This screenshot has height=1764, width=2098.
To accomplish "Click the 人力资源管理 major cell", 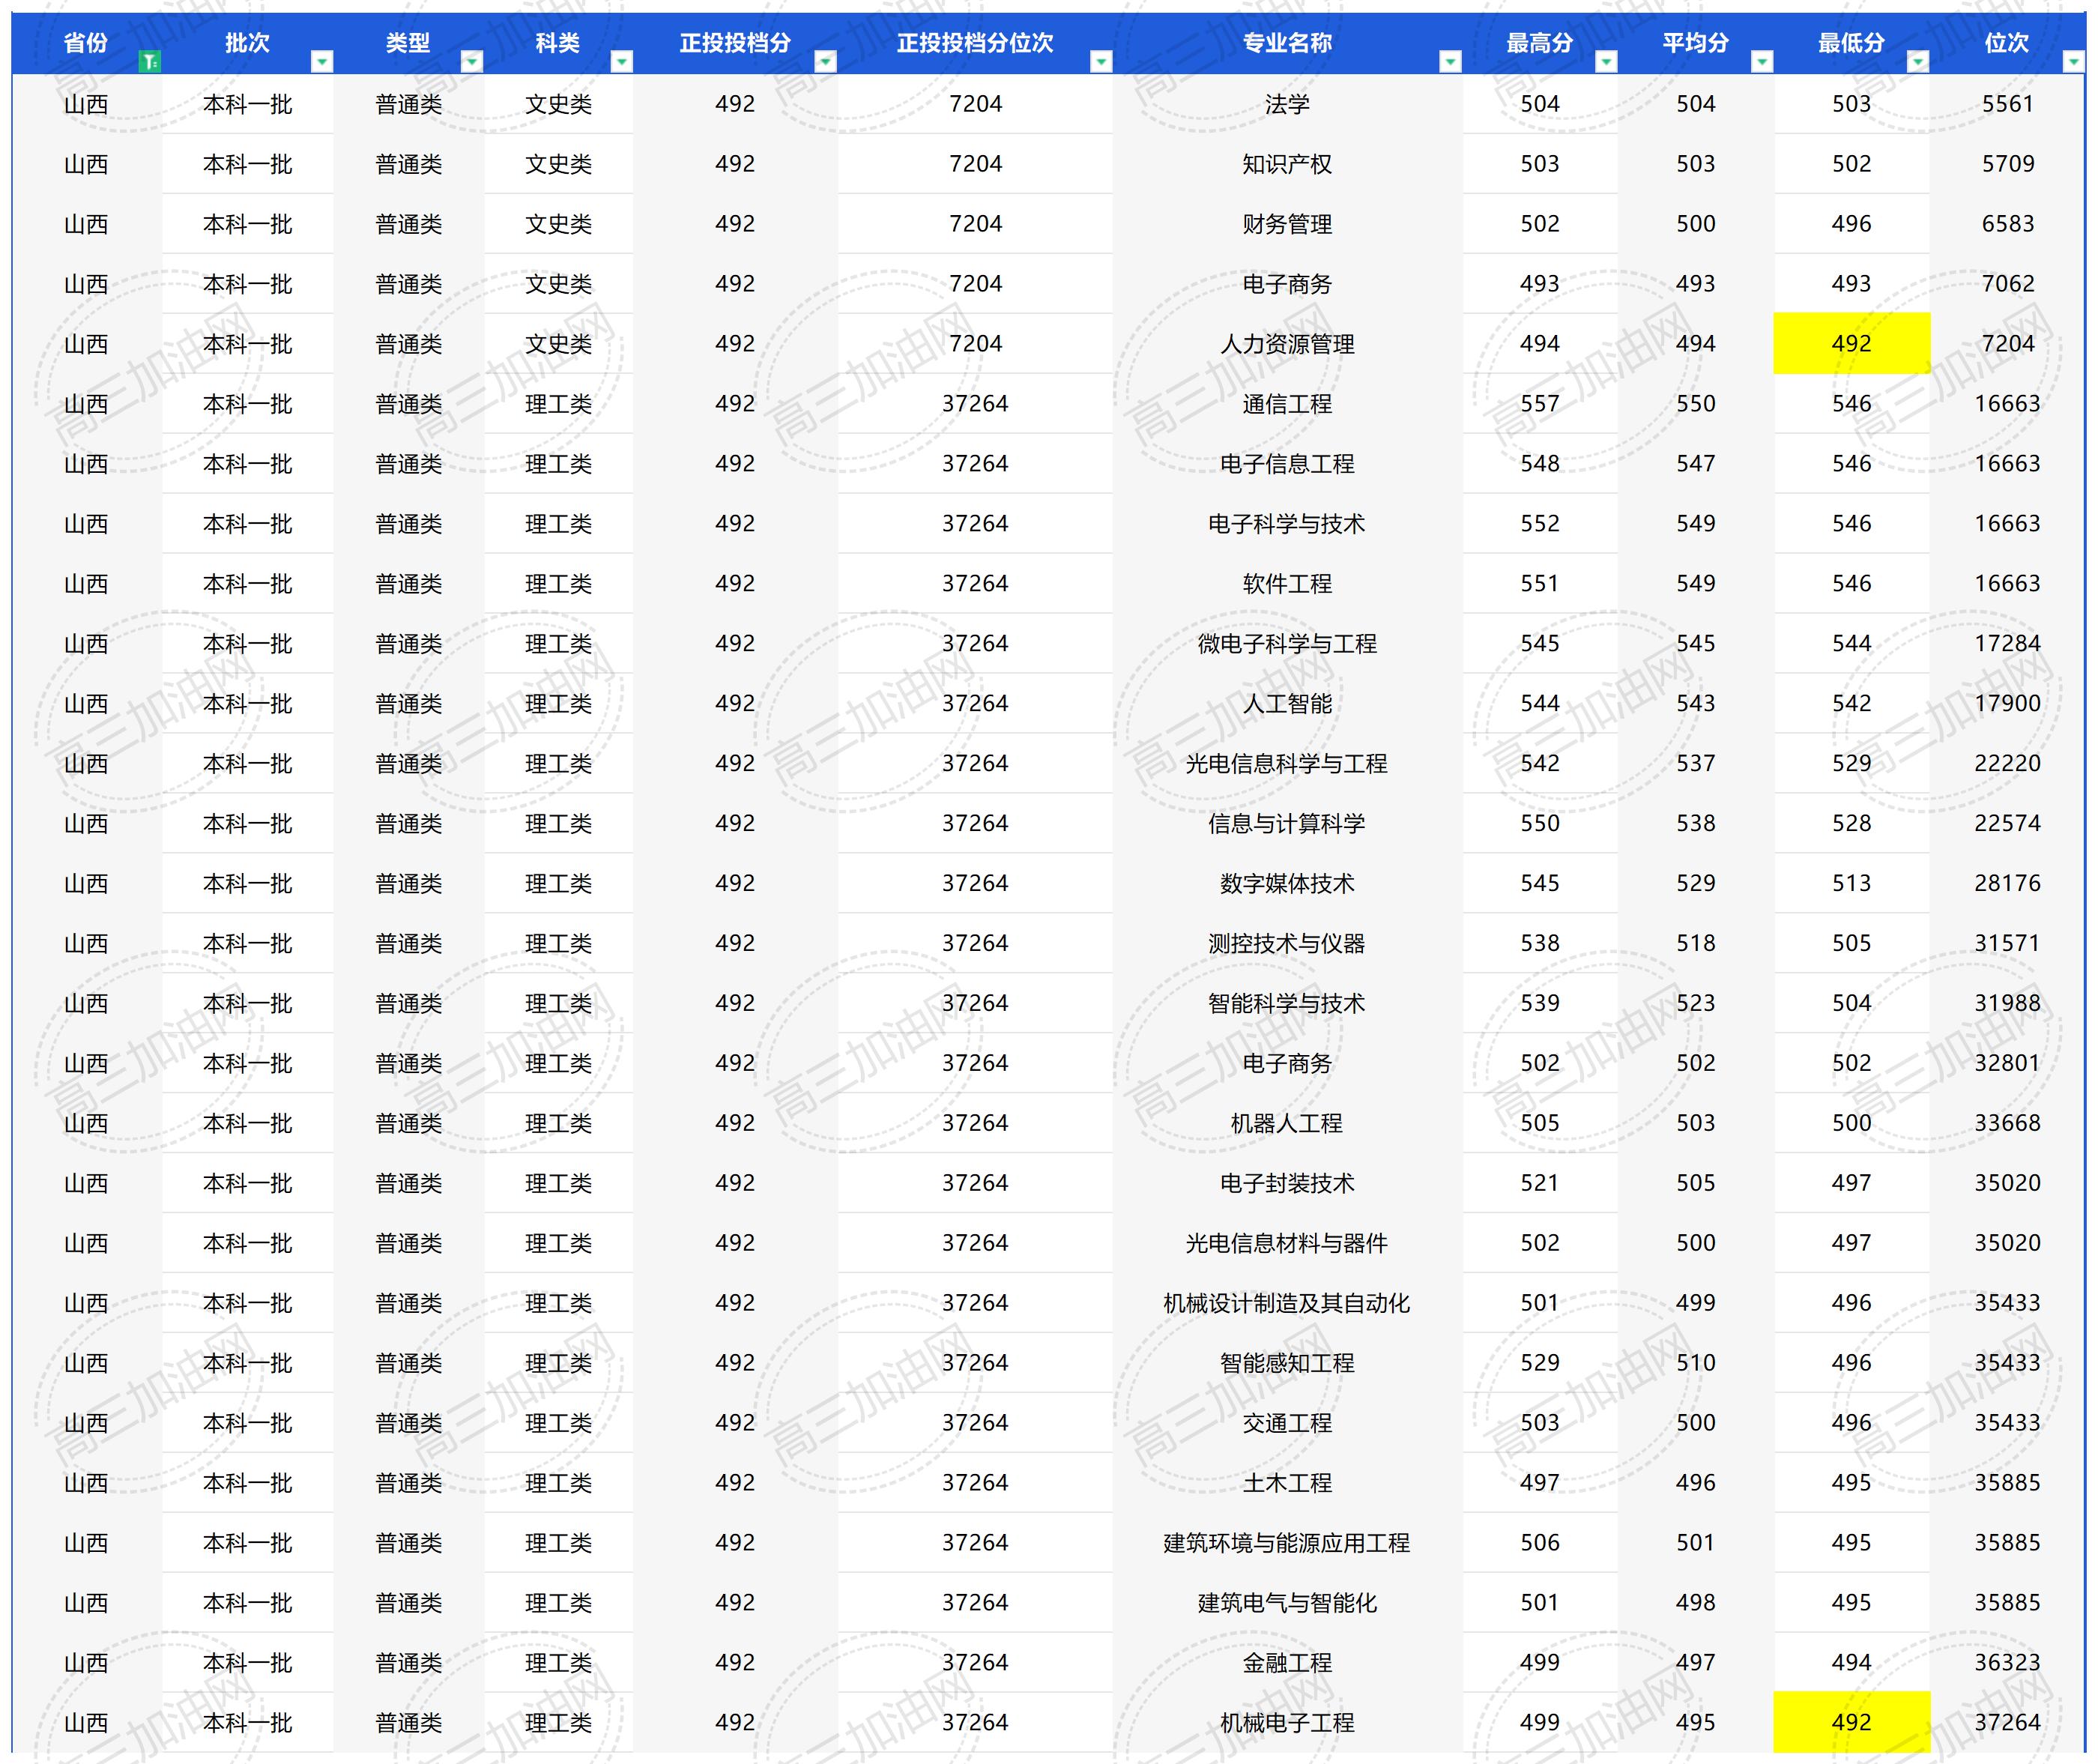I will [x=1287, y=344].
